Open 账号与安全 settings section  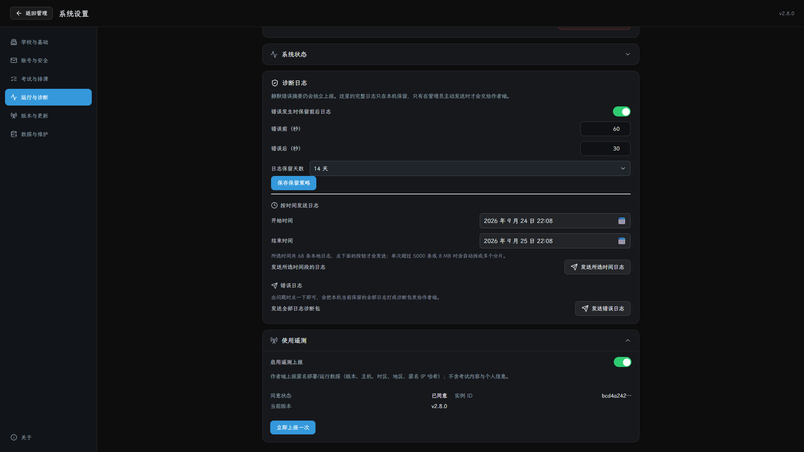click(x=48, y=60)
